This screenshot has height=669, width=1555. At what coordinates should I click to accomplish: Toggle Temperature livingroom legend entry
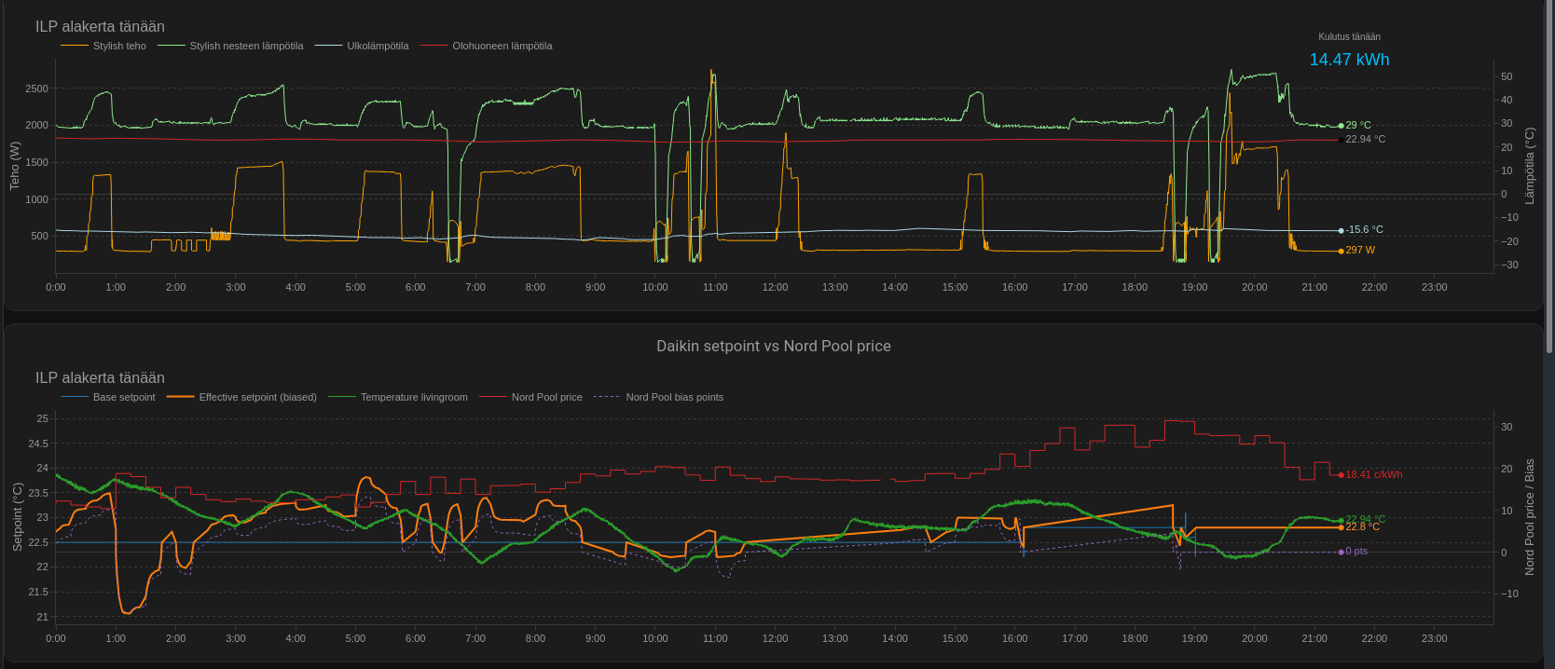pos(414,397)
